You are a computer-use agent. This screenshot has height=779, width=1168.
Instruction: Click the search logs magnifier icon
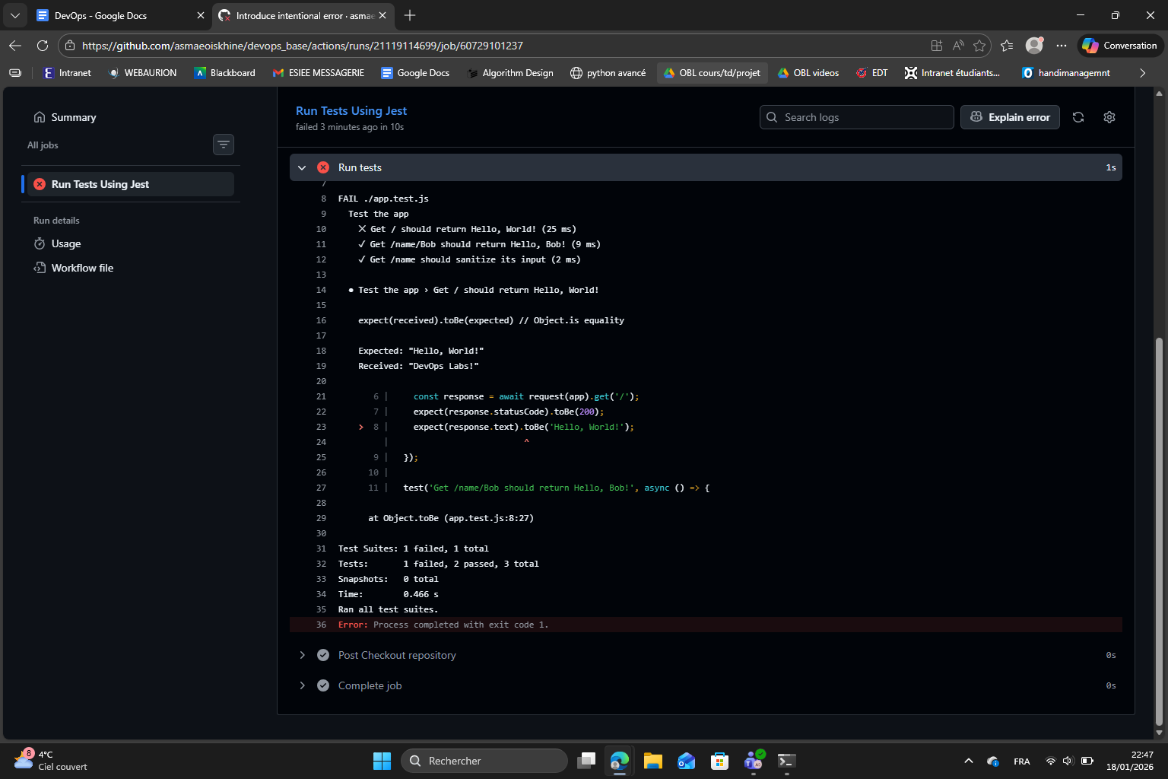point(772,117)
